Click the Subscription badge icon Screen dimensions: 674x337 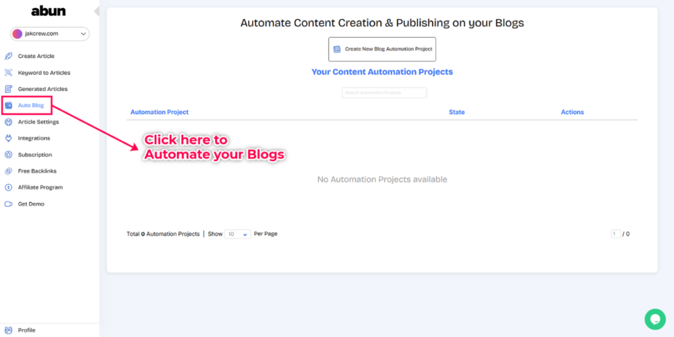8,155
